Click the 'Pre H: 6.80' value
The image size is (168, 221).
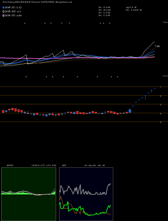(x=104, y=10)
